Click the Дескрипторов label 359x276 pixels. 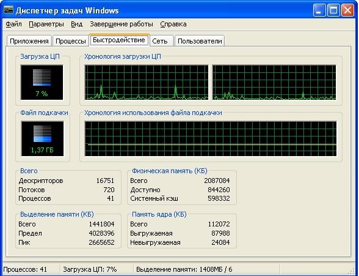click(x=41, y=181)
